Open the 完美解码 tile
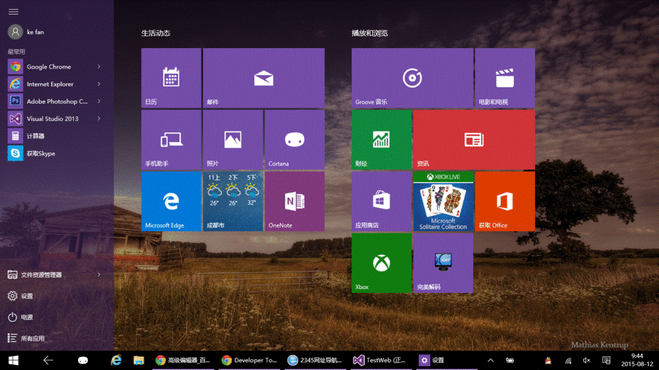The height and width of the screenshot is (370, 659). 443,263
